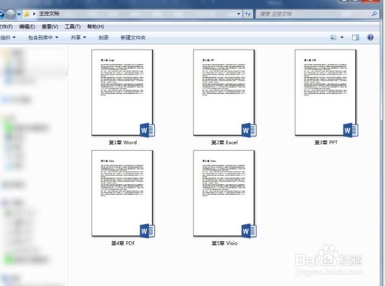Click the change view icon
The height and width of the screenshot is (286, 385).
333,38
